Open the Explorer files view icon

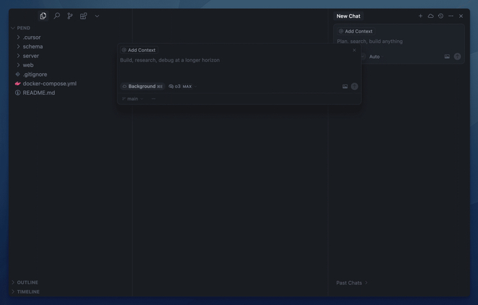point(43,16)
